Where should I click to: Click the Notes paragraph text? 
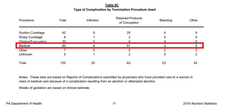coord(106,79)
